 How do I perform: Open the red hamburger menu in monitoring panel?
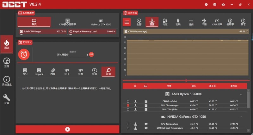pyautogui.click(x=127, y=22)
